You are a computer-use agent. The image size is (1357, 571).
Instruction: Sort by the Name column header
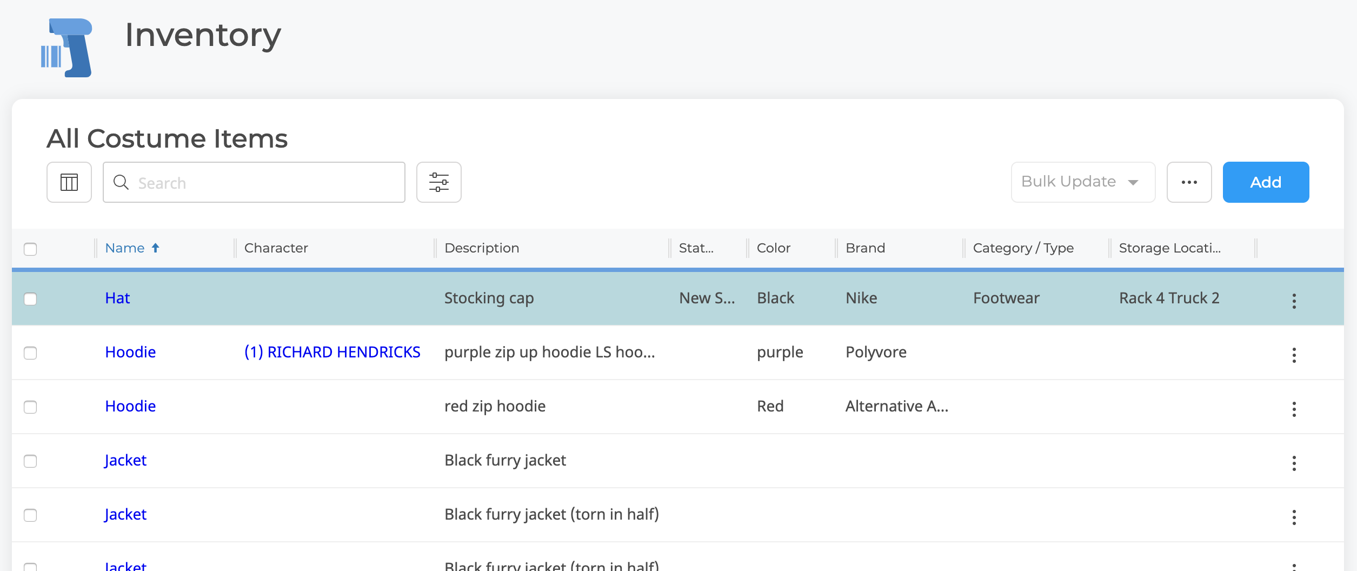(125, 248)
